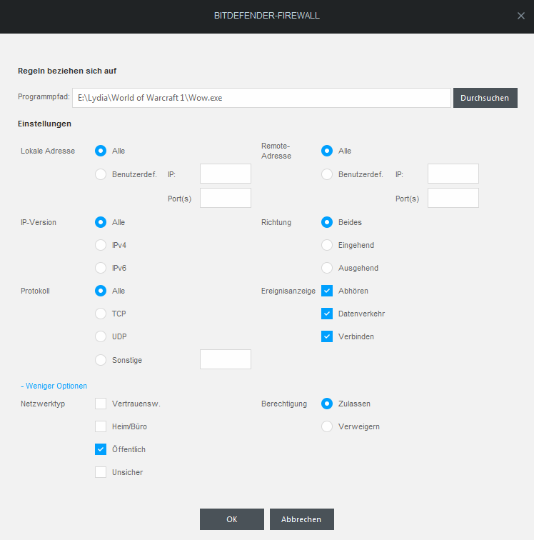The height and width of the screenshot is (540, 534).
Task: Uncheck the Datenverkehr checkbox
Action: click(327, 314)
